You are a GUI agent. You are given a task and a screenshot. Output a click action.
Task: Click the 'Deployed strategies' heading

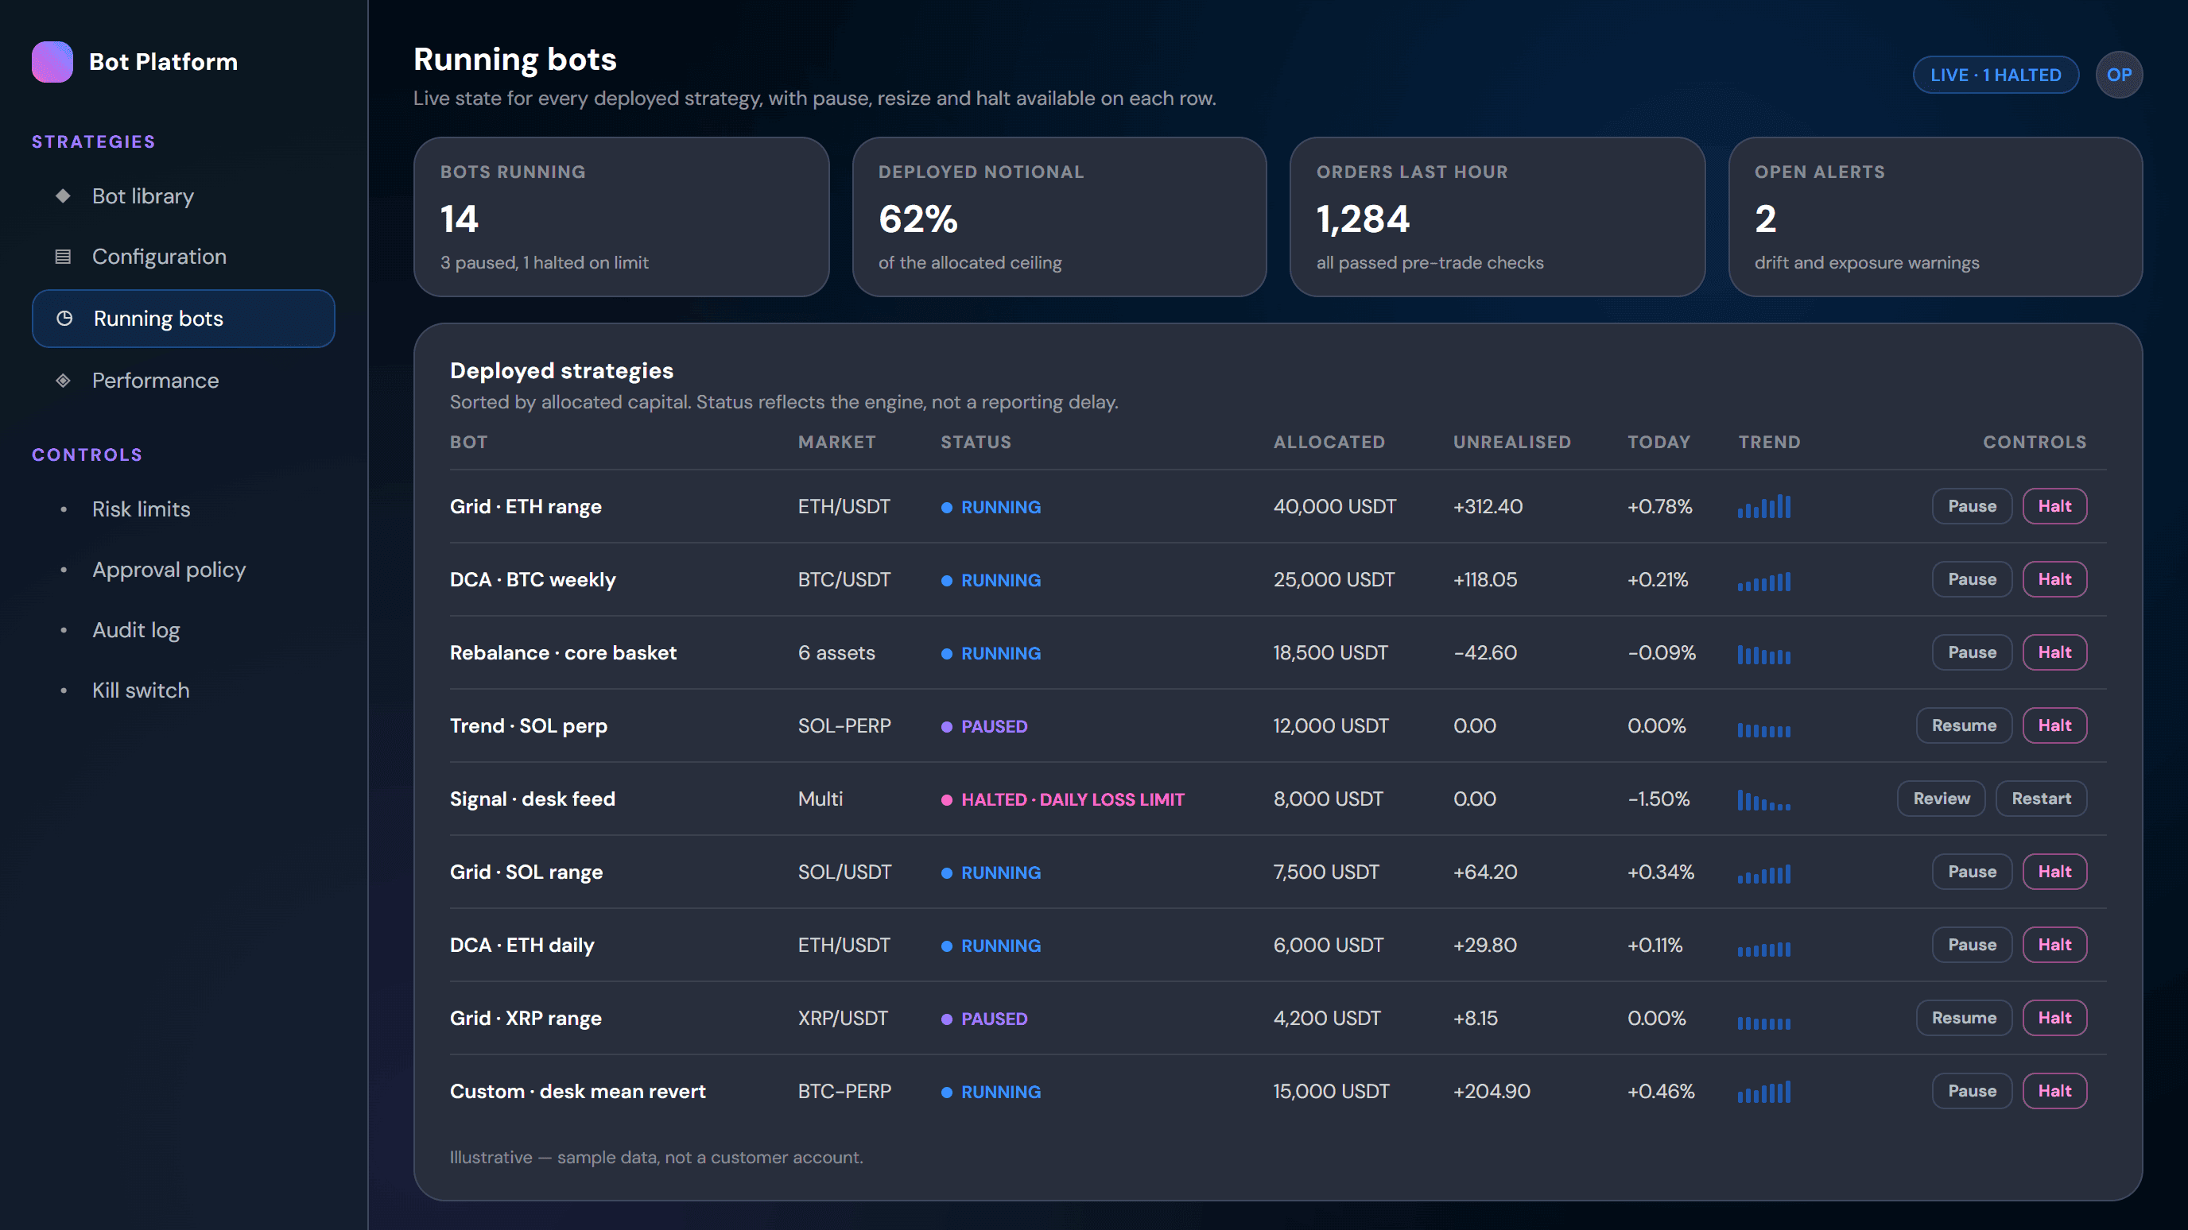click(x=561, y=371)
